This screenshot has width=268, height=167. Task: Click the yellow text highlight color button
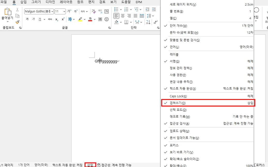80,19
